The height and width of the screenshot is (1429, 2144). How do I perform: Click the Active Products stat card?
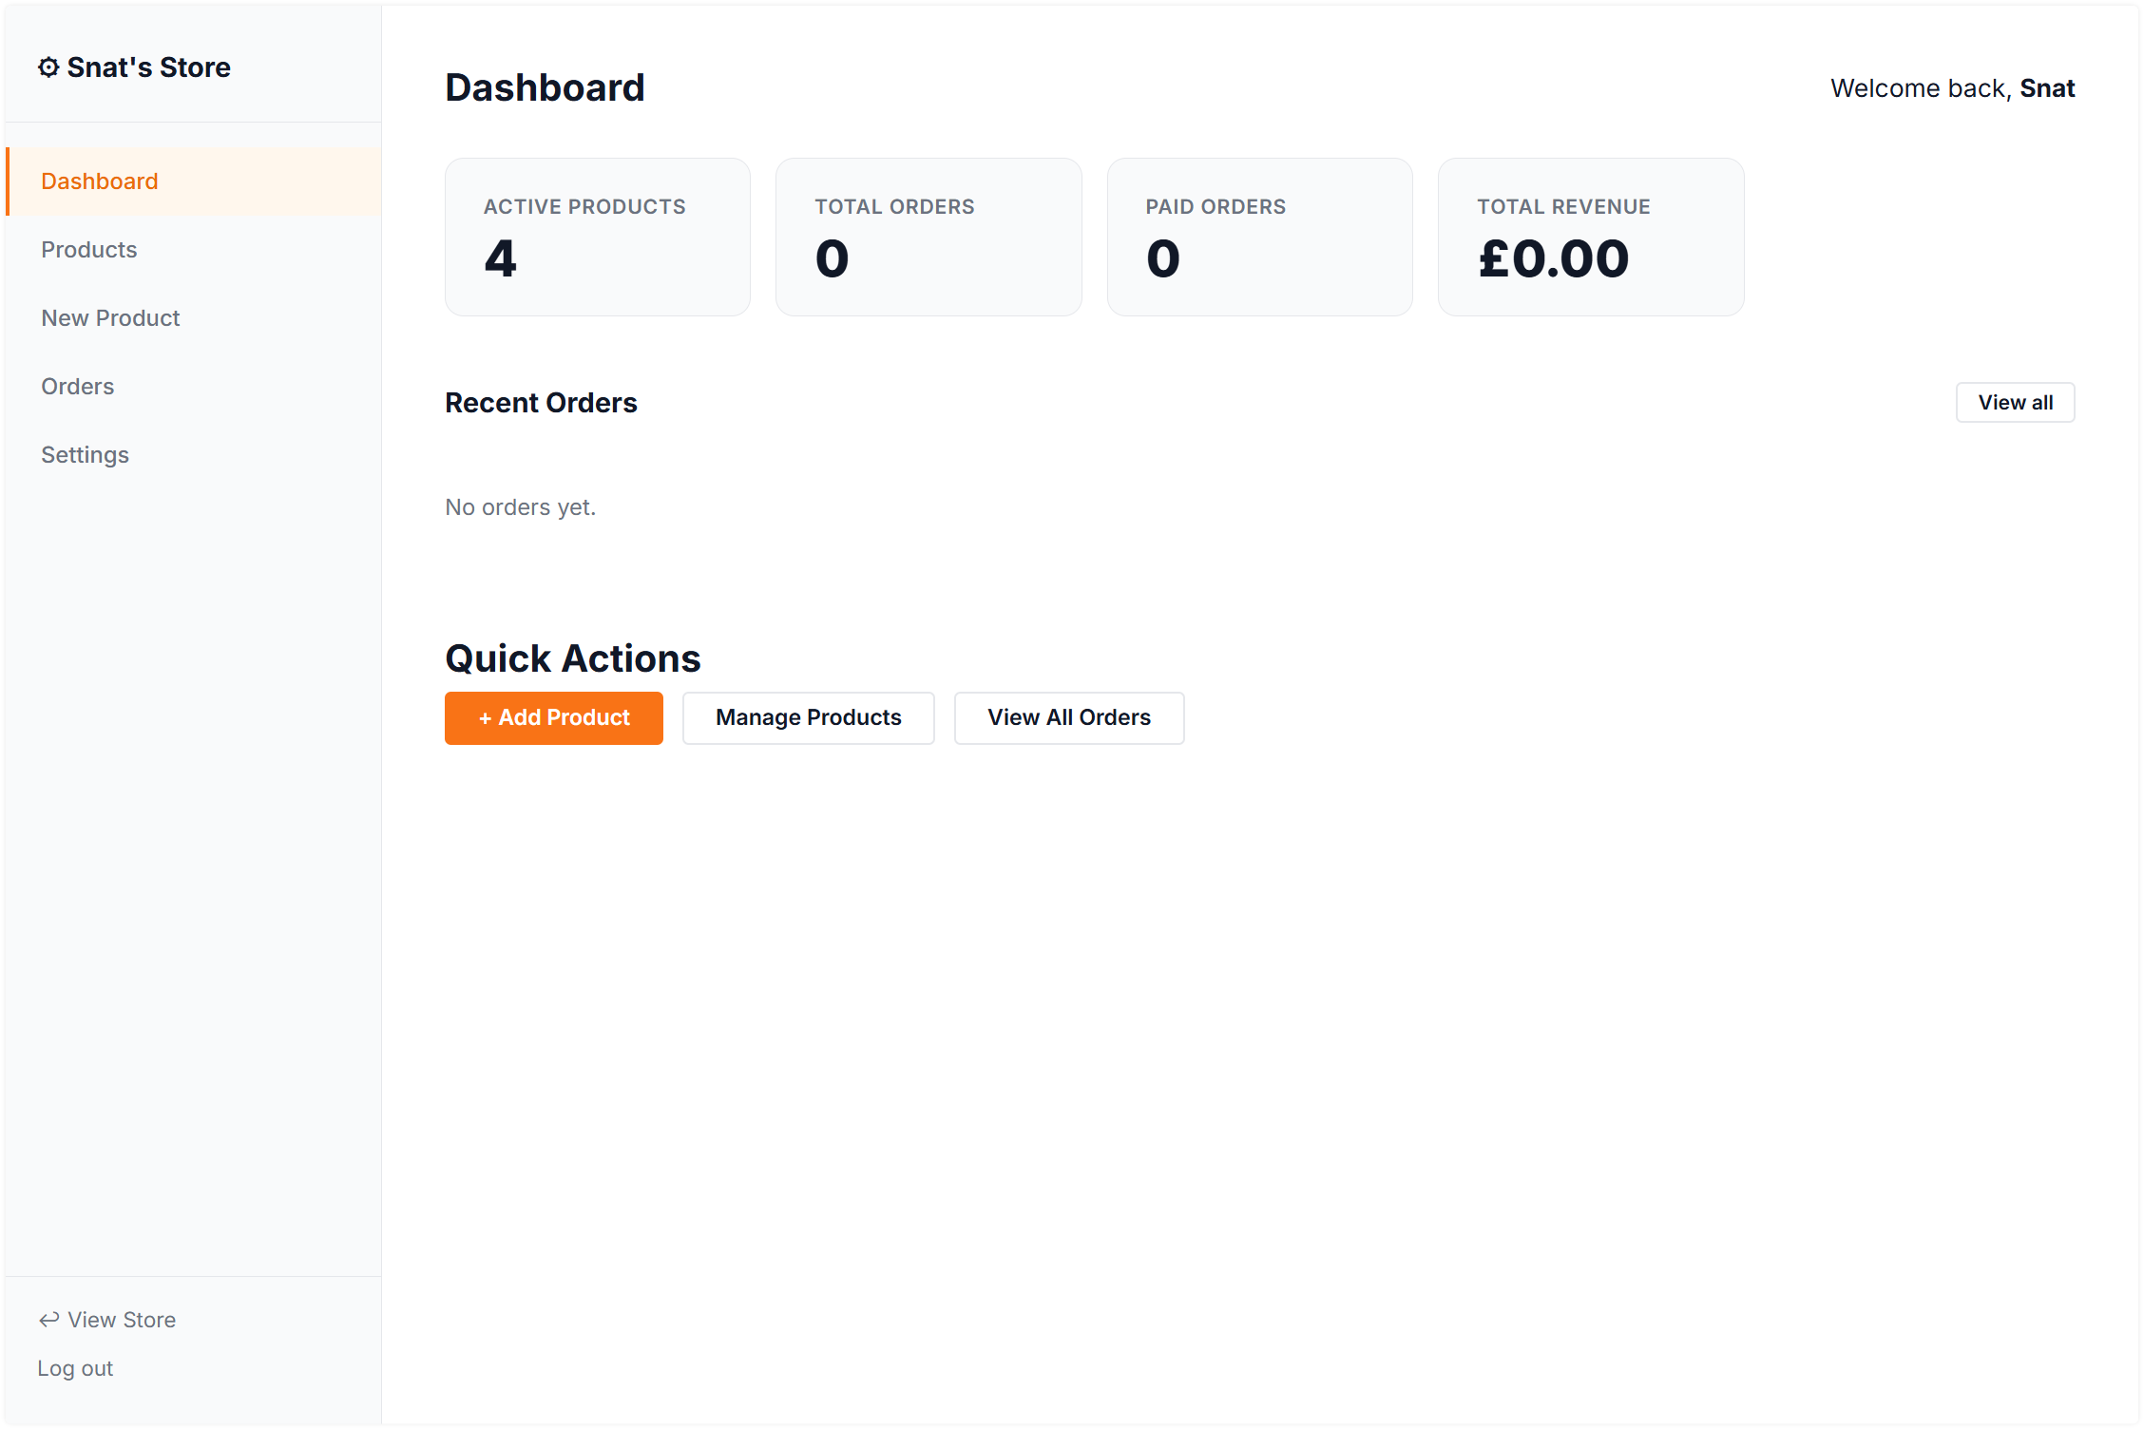[x=597, y=237]
